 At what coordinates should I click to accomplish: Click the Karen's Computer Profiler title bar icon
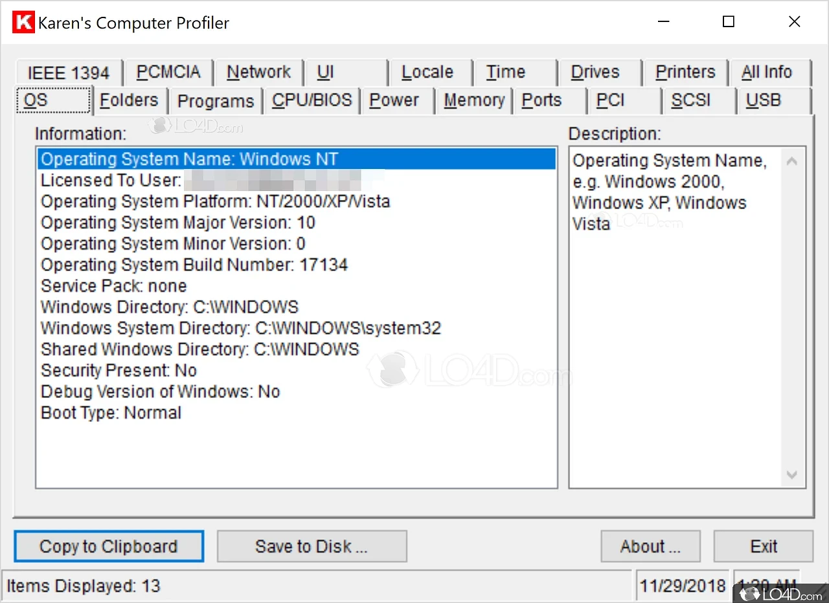pyautogui.click(x=23, y=23)
